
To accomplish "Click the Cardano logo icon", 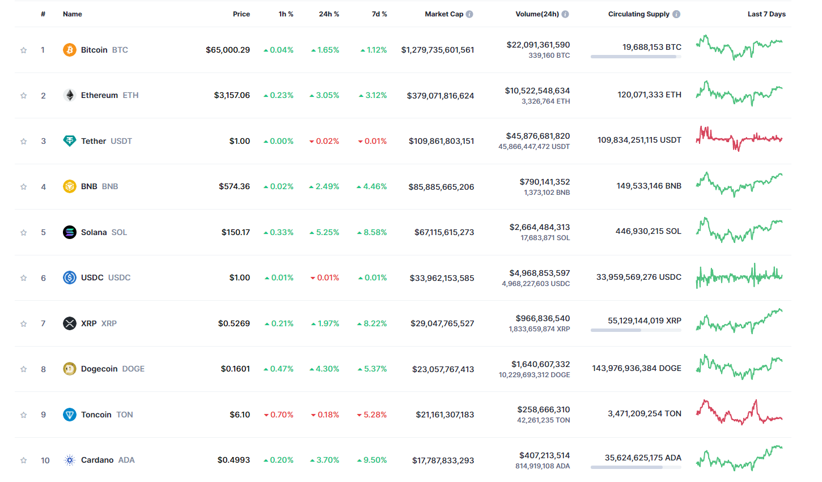I will 70,460.
